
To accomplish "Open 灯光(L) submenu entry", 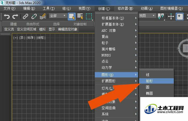I will coord(107,88).
